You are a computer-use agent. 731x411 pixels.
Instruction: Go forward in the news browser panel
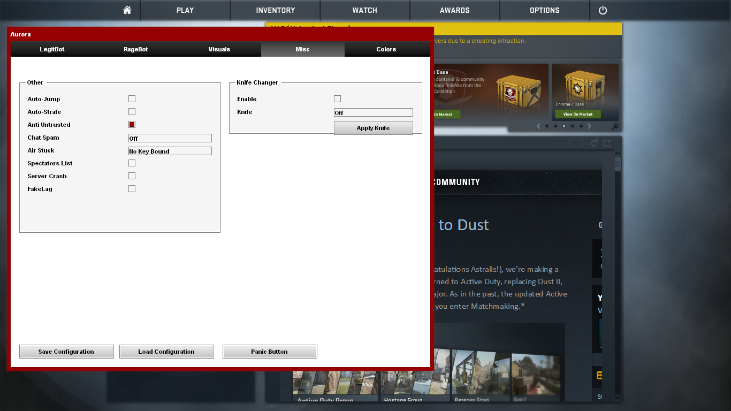582,143
